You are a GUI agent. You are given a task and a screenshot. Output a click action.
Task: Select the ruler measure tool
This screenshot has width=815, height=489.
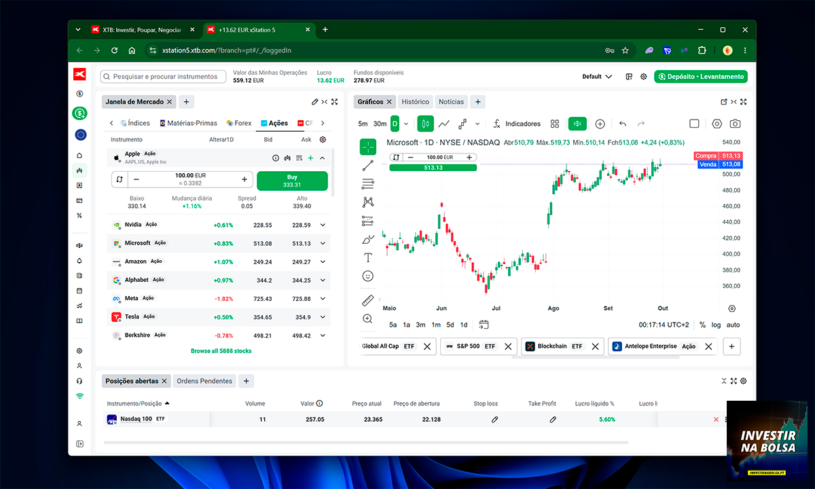tap(368, 300)
